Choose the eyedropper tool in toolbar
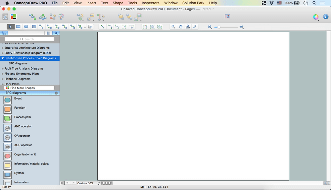The height and width of the screenshot is (190, 331). click(x=195, y=27)
